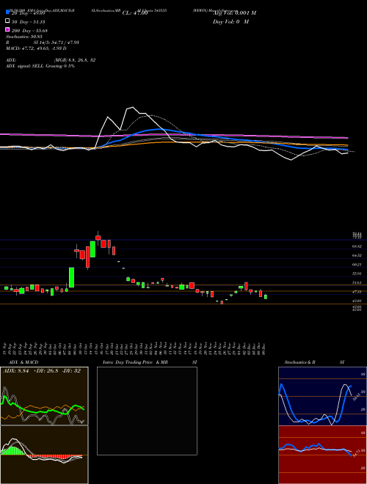
Task: Click the last green candlestick on the right
Action: click(x=266, y=297)
